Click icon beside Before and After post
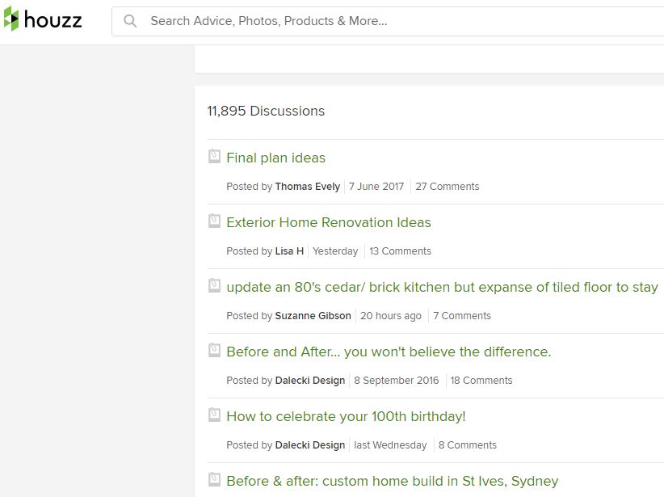 [x=214, y=350]
